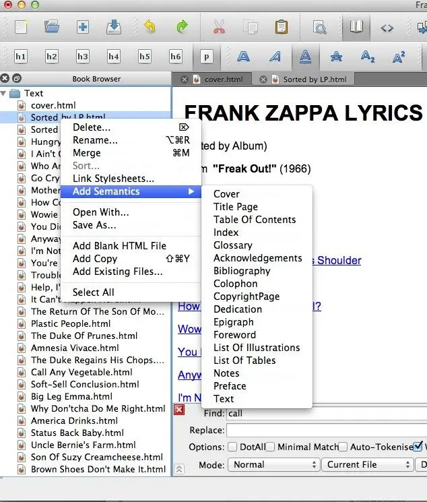Screen dimensions: 427x502
Task: Toggle underline text formatting icon
Action: pyautogui.click(x=305, y=57)
